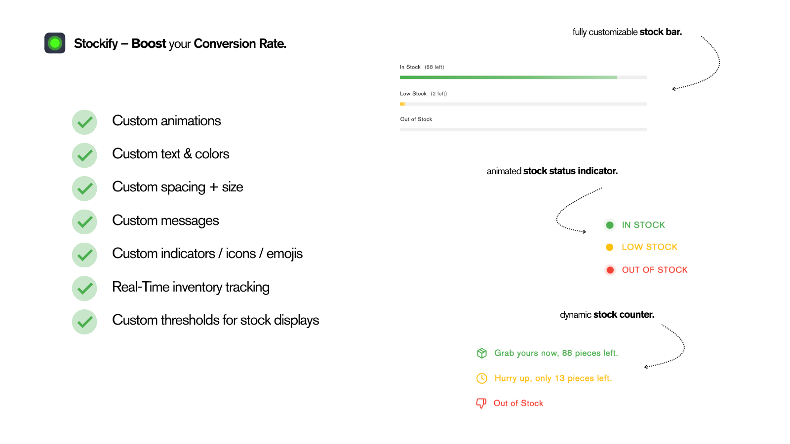The height and width of the screenshot is (444, 790).
Task: Click the green In Stock progress bar
Action: pos(523,77)
